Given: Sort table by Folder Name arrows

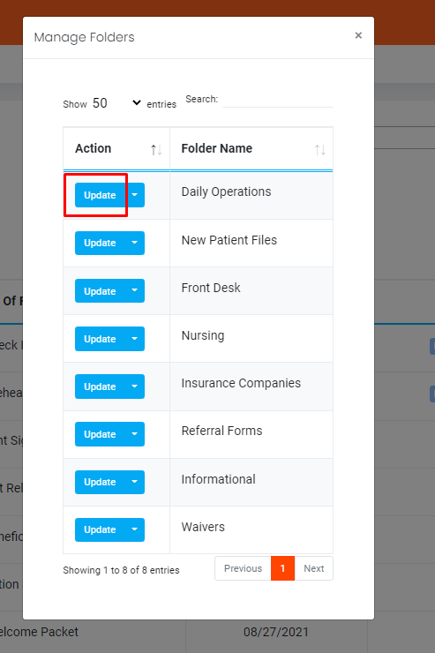Looking at the screenshot, I should click(319, 149).
